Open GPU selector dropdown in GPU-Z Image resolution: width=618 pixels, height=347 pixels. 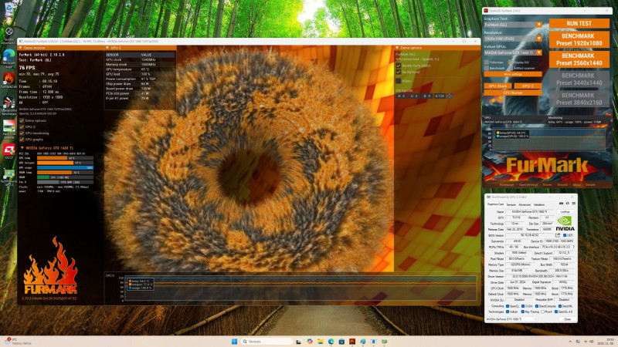[x=511, y=319]
